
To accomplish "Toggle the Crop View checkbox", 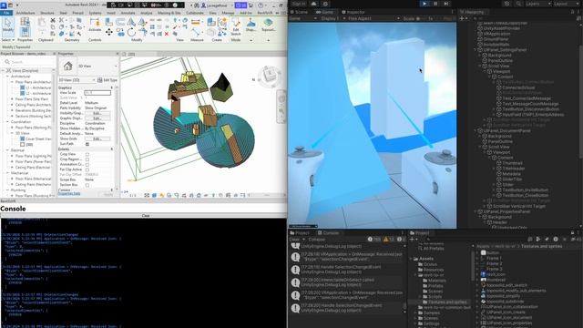I will coord(87,154).
